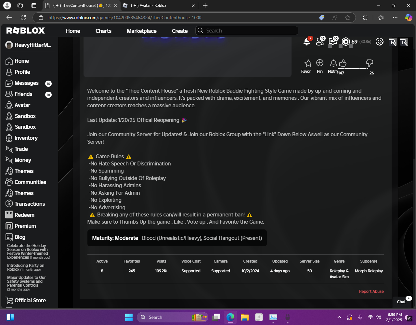416x325 pixels.
Task: Thumbs down the game
Action: [369, 63]
